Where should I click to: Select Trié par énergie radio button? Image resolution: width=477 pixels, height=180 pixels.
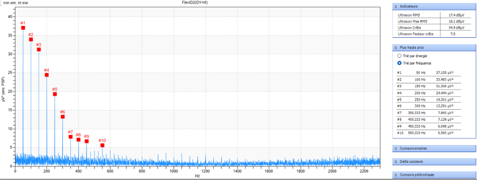point(399,56)
